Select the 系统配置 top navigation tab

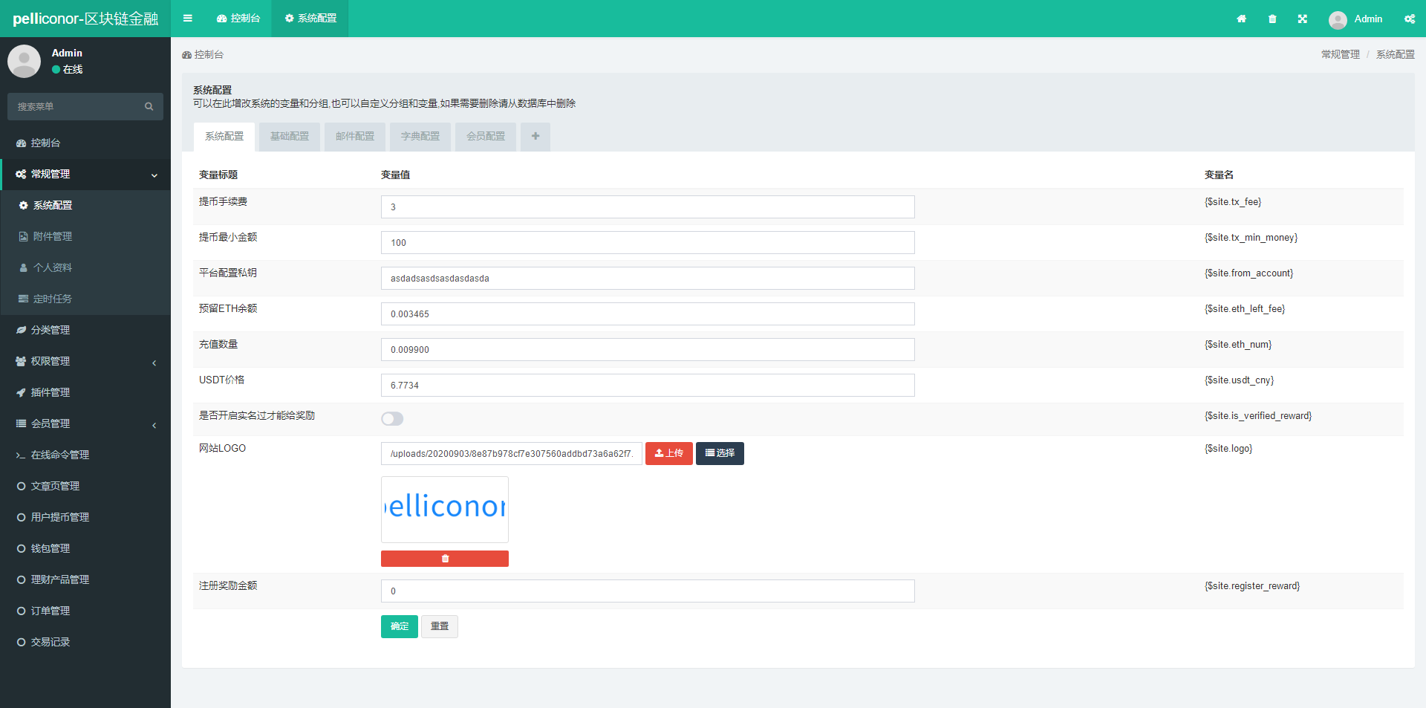(x=310, y=19)
